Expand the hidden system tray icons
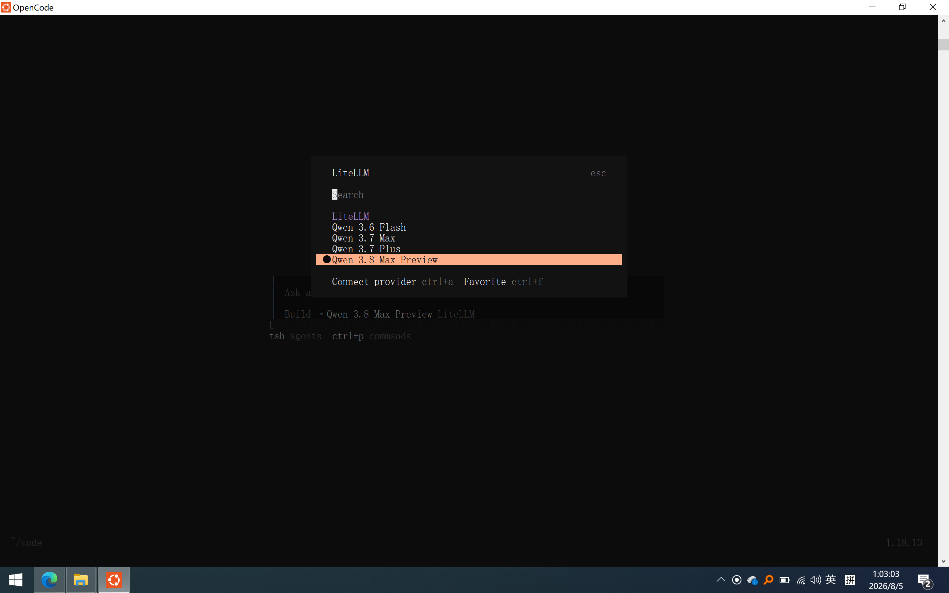The height and width of the screenshot is (593, 949). tap(721, 580)
